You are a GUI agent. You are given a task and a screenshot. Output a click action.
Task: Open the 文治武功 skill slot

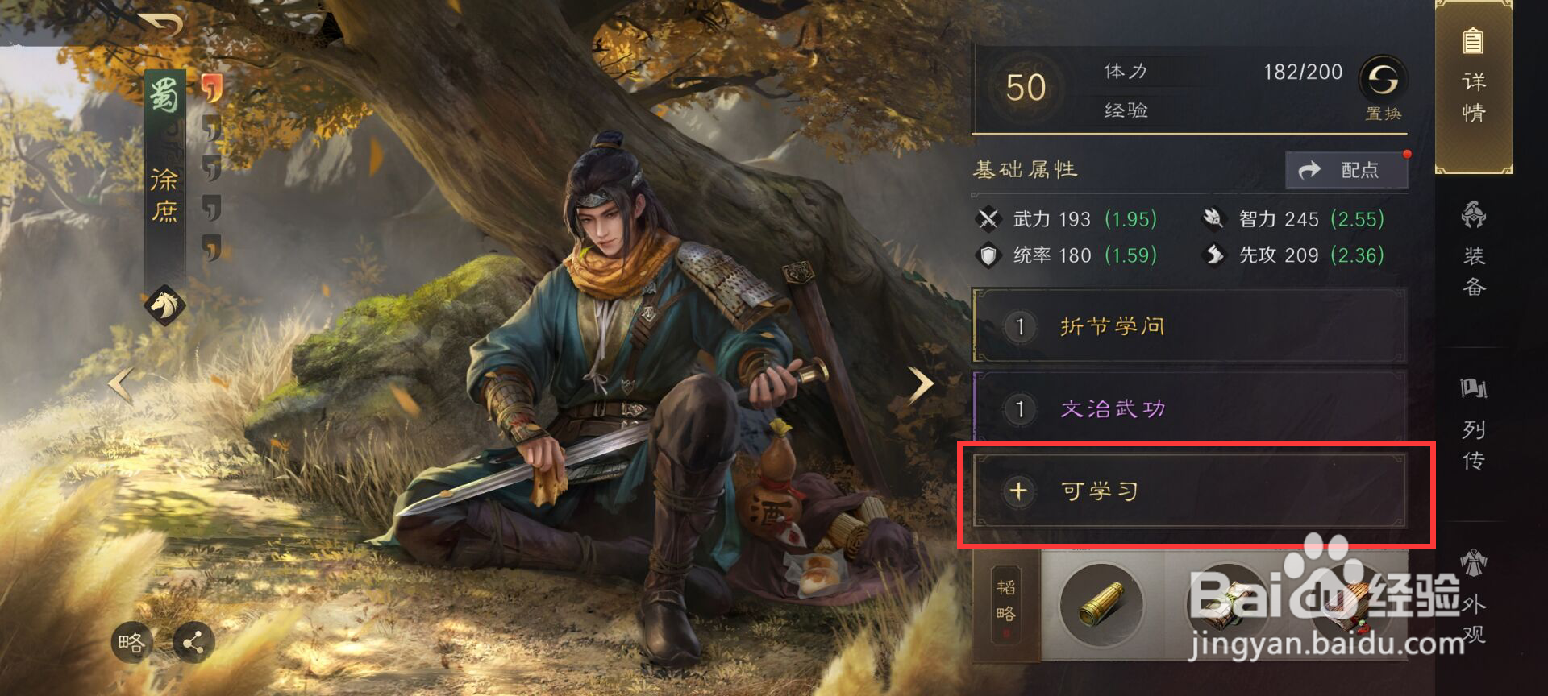tap(1190, 408)
